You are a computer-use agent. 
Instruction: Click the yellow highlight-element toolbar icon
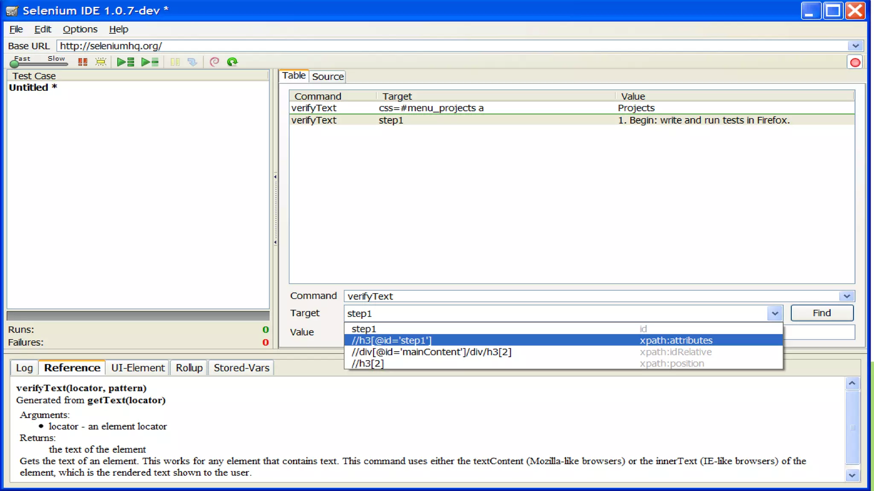(x=101, y=62)
